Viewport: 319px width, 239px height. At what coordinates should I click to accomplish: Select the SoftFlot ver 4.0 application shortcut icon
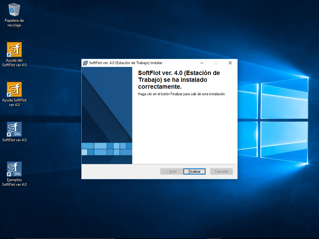(14, 129)
